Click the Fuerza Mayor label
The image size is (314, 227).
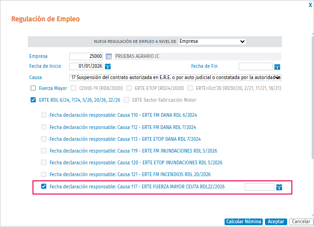[53, 88]
